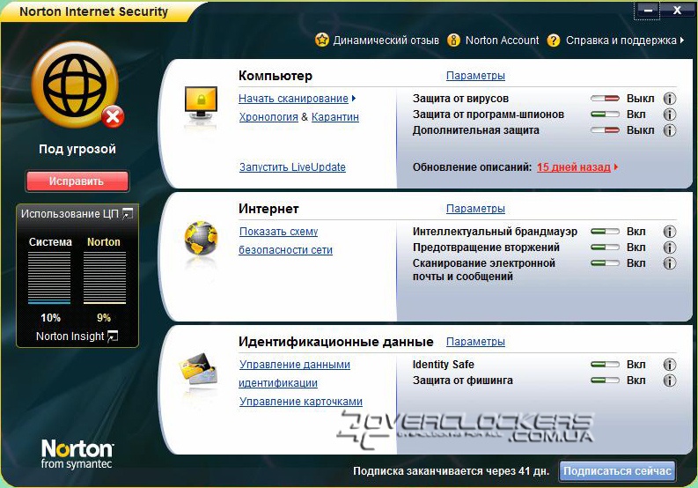
Task: Toggle Сканирование электронной почты switch
Action: pyautogui.click(x=605, y=263)
